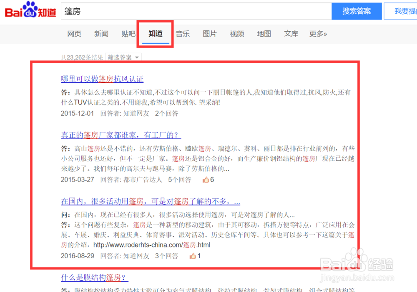This screenshot has width=417, height=292.
Task: Click the 共23,262条结果 count text
Action: pos(82,57)
